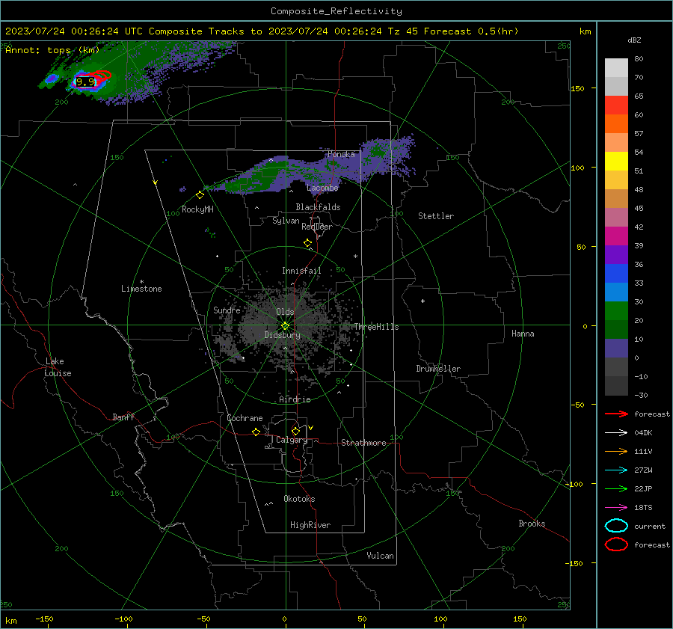The width and height of the screenshot is (673, 629).
Task: Click the yellow diamond marker below RedDeer
Action: coord(308,243)
